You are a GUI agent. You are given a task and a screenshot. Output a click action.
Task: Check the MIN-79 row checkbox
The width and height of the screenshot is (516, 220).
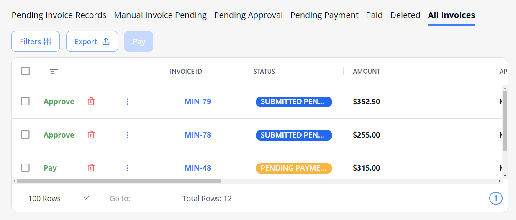[26, 101]
